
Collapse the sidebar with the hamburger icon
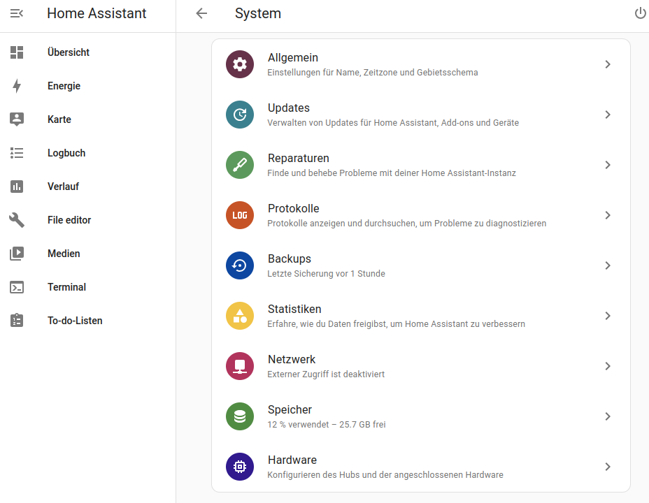click(17, 14)
